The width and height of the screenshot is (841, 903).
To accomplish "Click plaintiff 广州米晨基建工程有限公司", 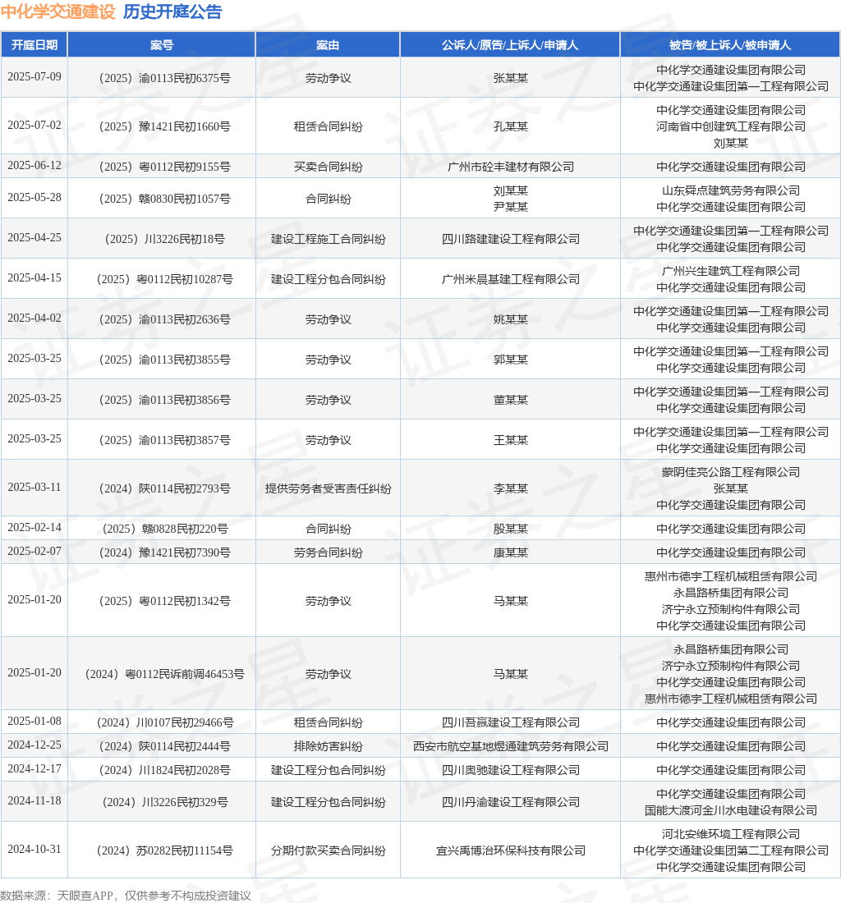I will click(510, 279).
